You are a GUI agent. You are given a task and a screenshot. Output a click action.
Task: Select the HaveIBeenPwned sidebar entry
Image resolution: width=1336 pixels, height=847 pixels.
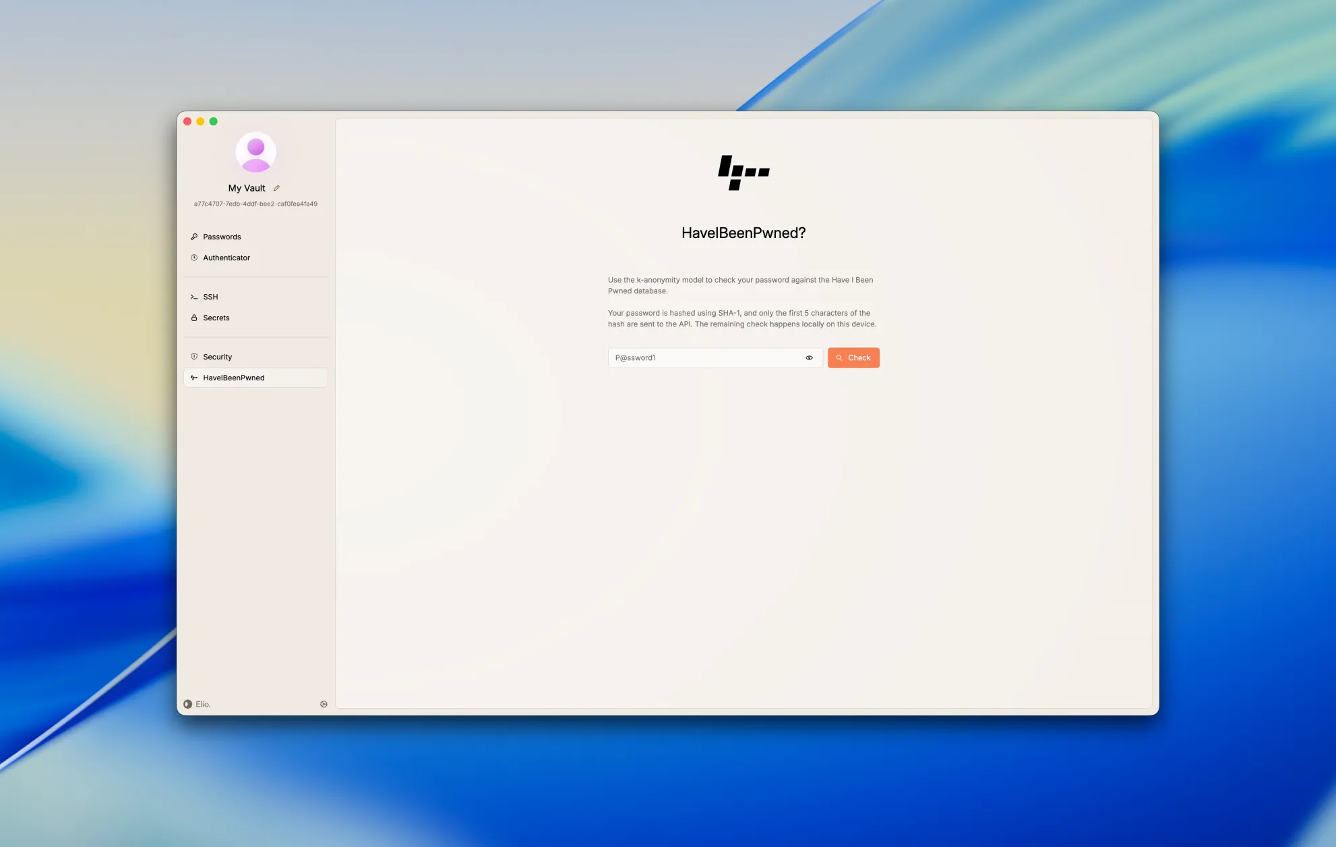pyautogui.click(x=233, y=378)
